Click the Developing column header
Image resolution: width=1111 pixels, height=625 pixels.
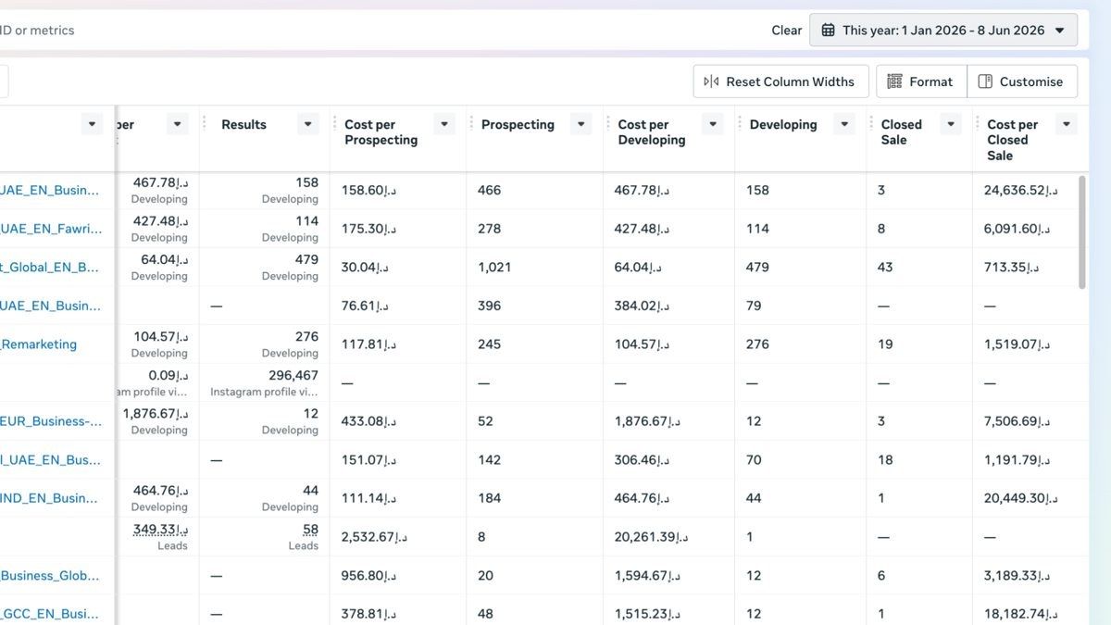tap(783, 124)
